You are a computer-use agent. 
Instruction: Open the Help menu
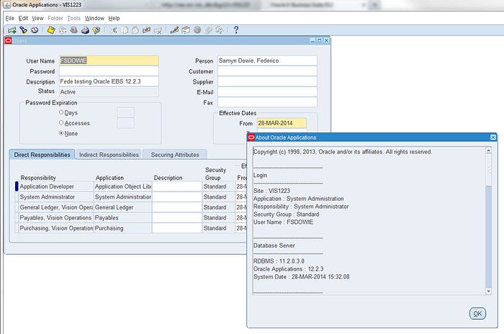[x=114, y=18]
